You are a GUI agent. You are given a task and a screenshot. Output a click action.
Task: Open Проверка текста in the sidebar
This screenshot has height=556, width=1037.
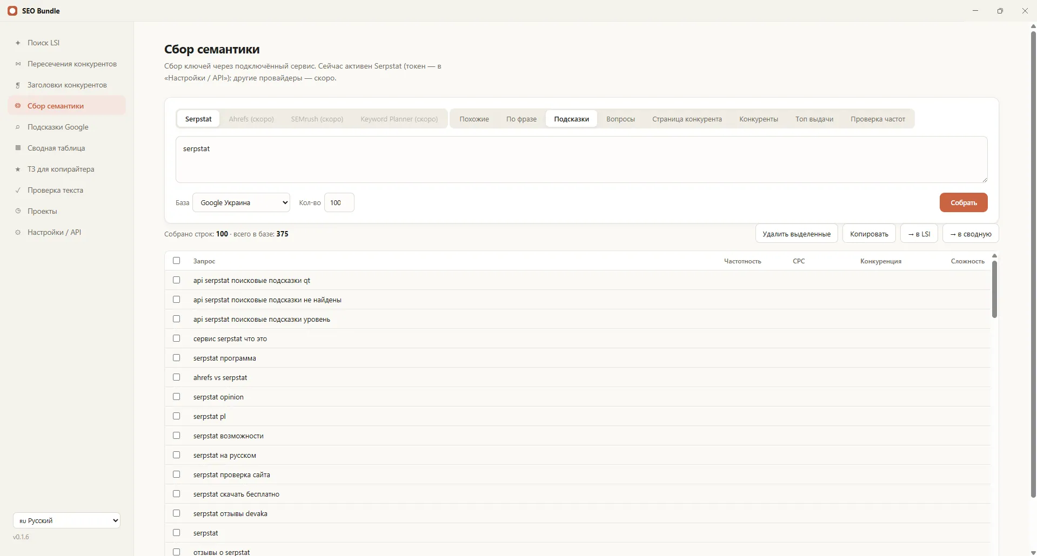67,190
